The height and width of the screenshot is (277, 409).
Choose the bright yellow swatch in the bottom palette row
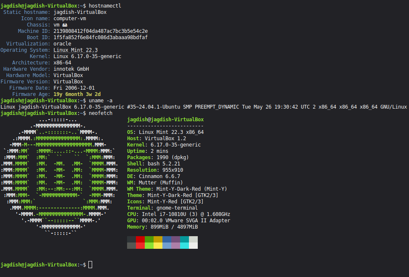click(158, 246)
